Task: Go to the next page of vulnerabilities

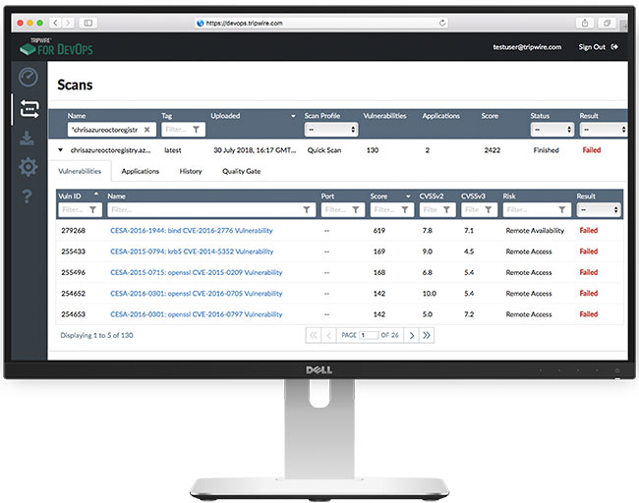Action: click(410, 335)
